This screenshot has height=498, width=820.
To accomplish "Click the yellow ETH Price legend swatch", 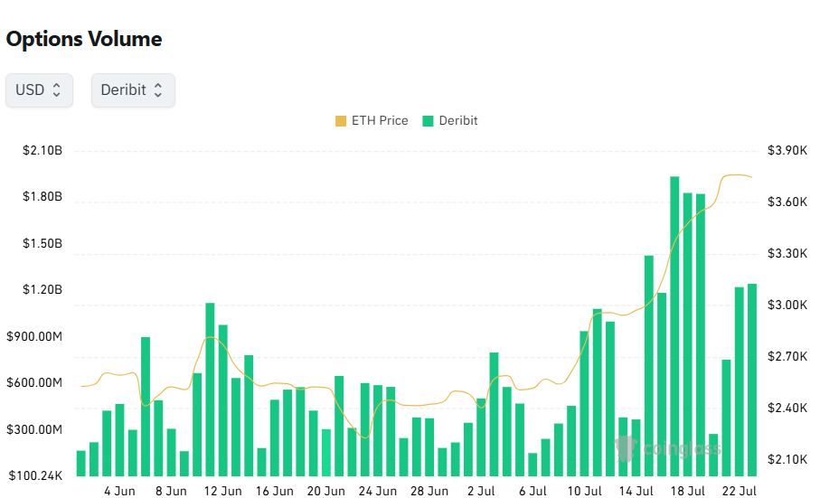I will tap(341, 121).
